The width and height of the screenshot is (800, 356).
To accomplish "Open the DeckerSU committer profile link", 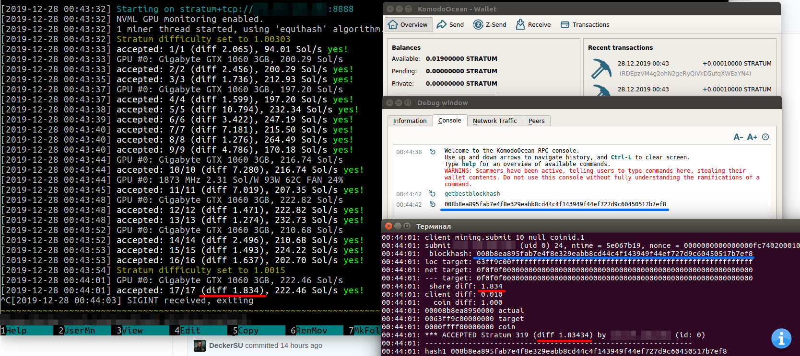I will coord(226,345).
